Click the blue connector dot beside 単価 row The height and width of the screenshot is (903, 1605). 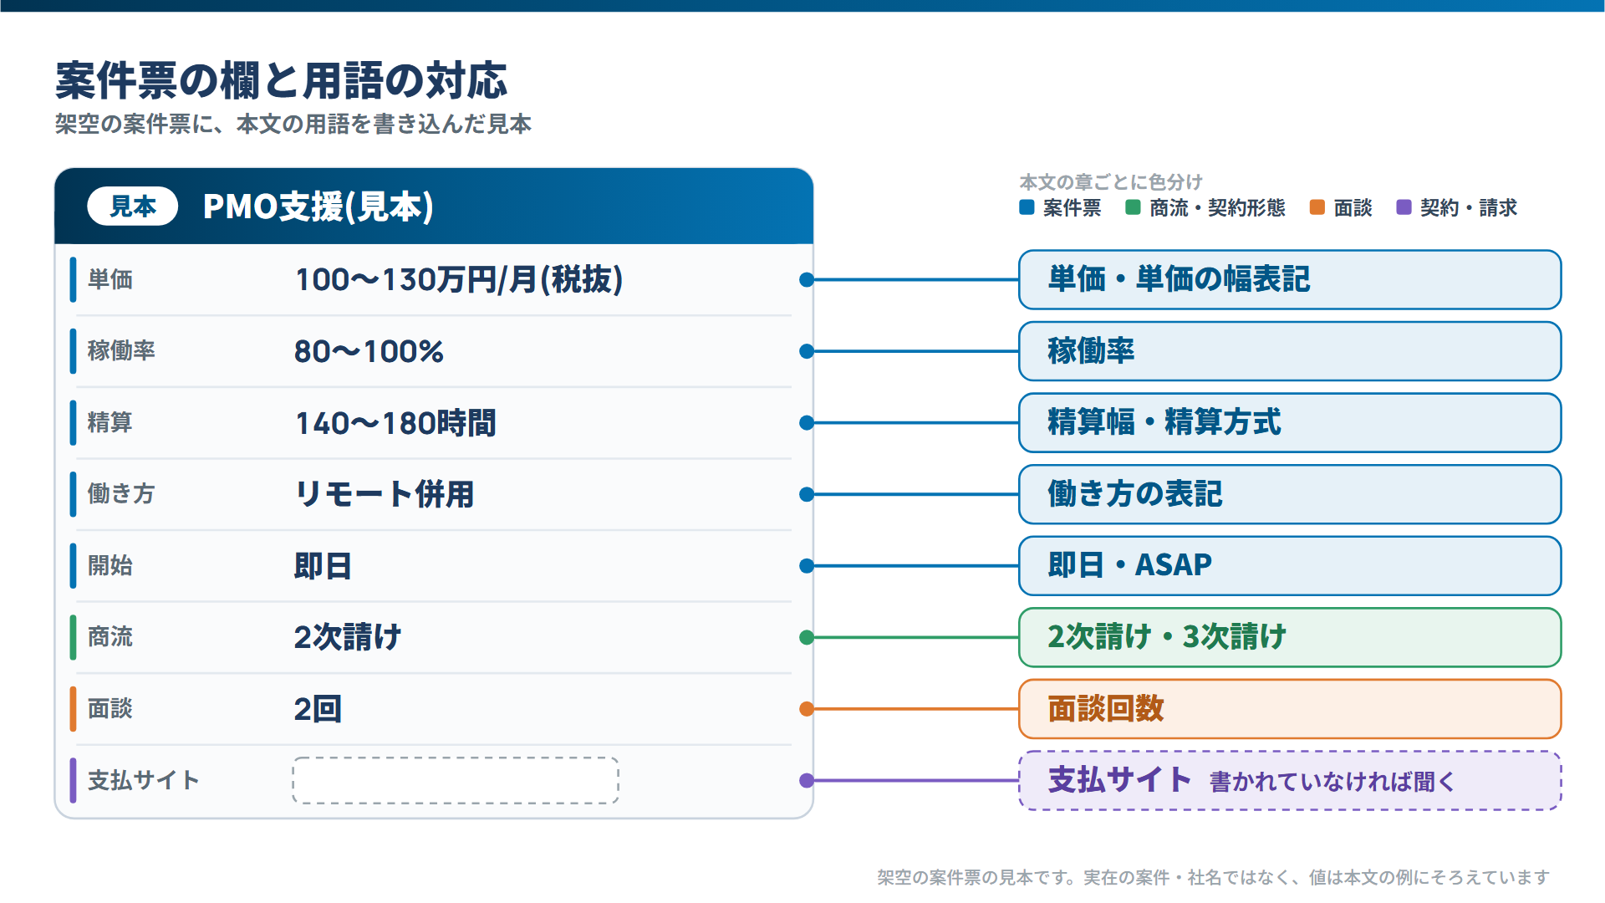(807, 280)
